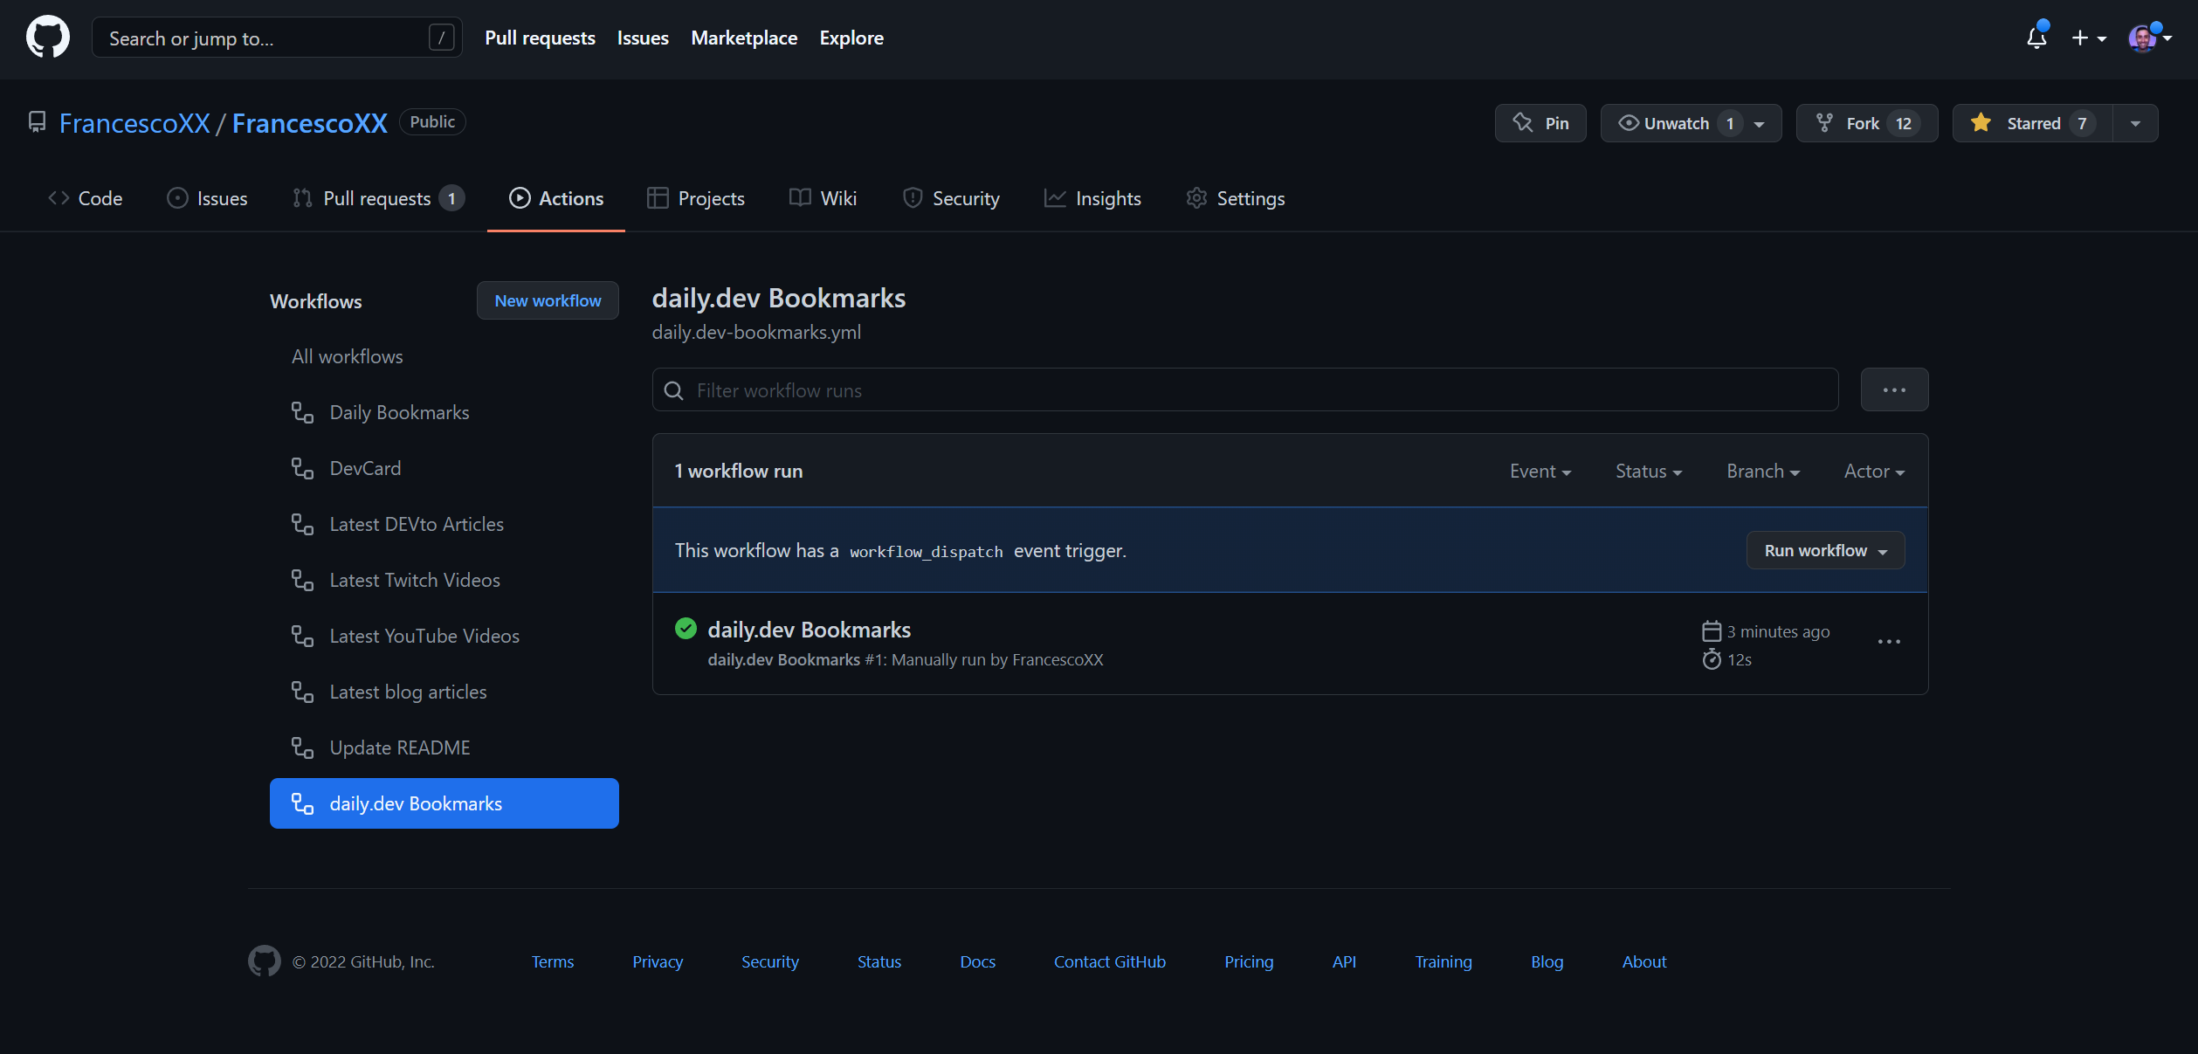Image resolution: width=2198 pixels, height=1054 pixels.
Task: Open the daily.dev Bookmarks run title link
Action: pos(809,630)
